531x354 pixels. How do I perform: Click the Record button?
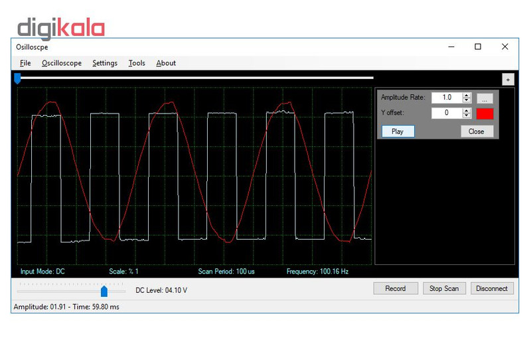pyautogui.click(x=395, y=288)
